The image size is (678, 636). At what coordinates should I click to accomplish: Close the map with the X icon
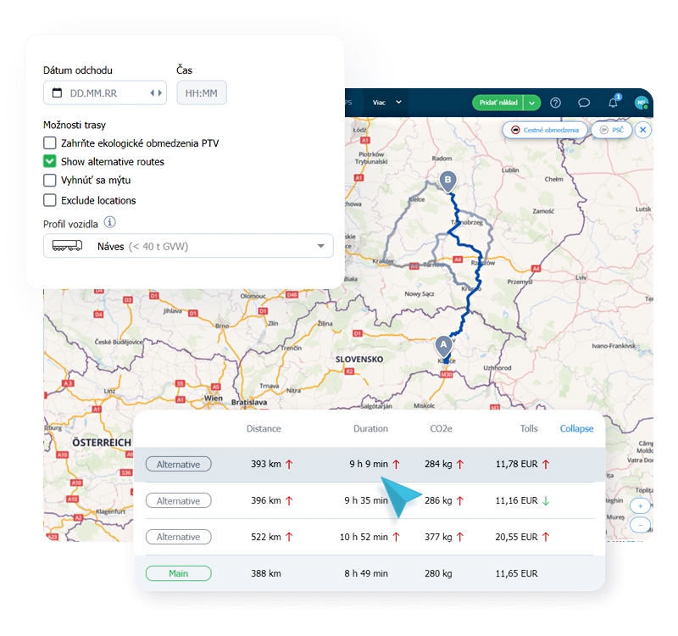tap(643, 130)
